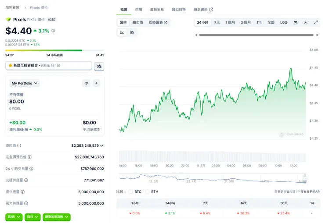Viewport: 325px width, 223px height.
Task: Open 賺取加密貨幣 dropdown button
Action: coord(57,217)
